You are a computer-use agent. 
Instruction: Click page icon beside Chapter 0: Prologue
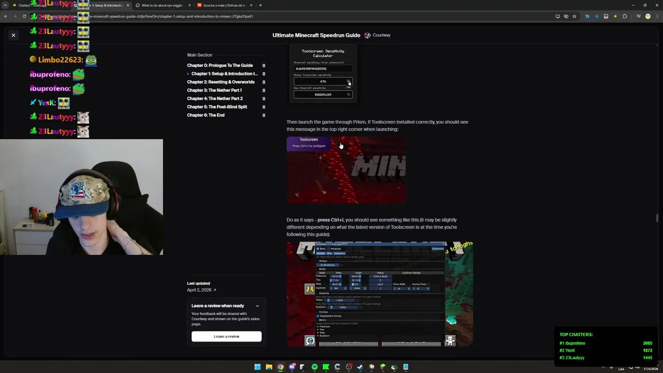264,65
